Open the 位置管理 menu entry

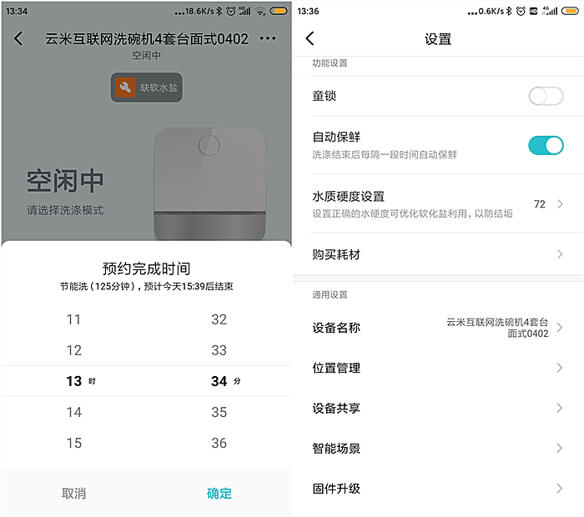(x=336, y=368)
